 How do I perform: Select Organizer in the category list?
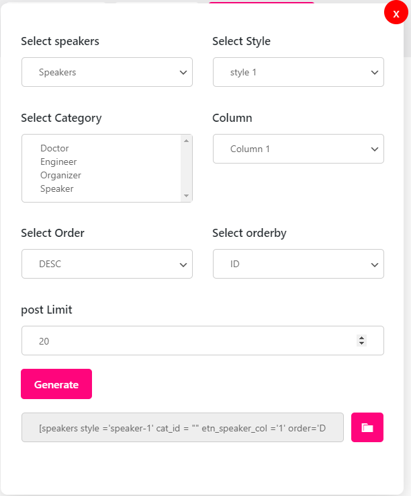click(x=60, y=175)
